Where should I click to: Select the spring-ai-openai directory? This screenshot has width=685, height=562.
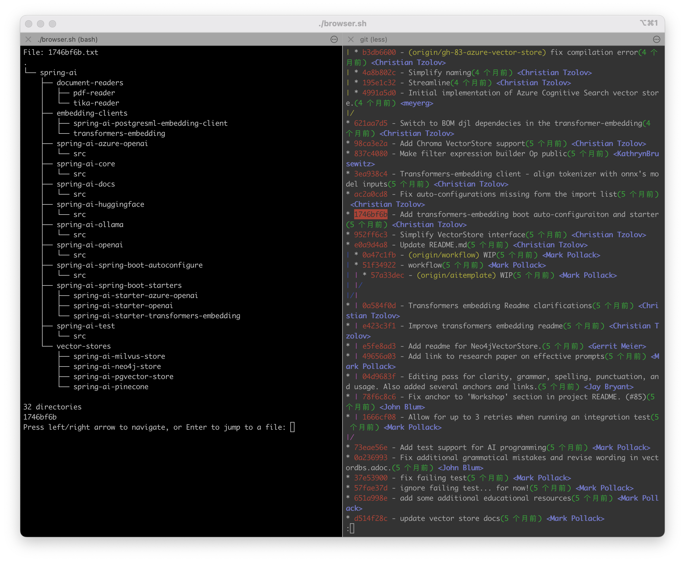(x=90, y=245)
